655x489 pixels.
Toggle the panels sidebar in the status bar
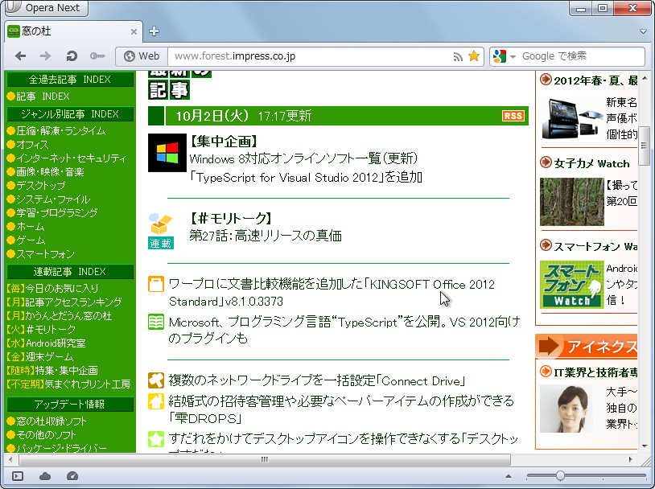point(16,477)
